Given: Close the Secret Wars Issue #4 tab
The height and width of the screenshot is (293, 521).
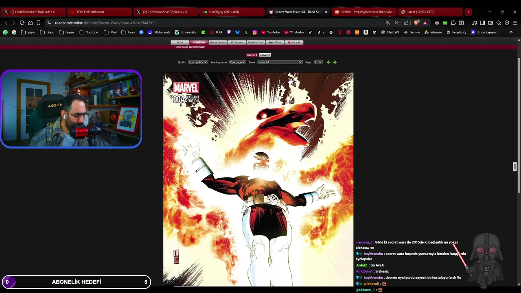Looking at the screenshot, I should point(326,12).
